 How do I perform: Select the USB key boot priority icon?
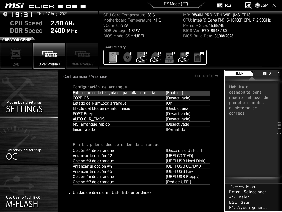pos(170,57)
